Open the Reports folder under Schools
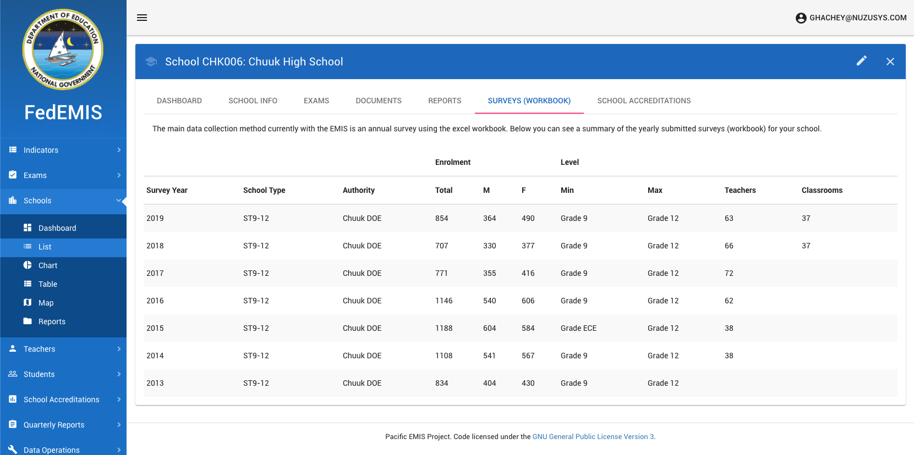This screenshot has height=455, width=914. pyautogui.click(x=51, y=321)
